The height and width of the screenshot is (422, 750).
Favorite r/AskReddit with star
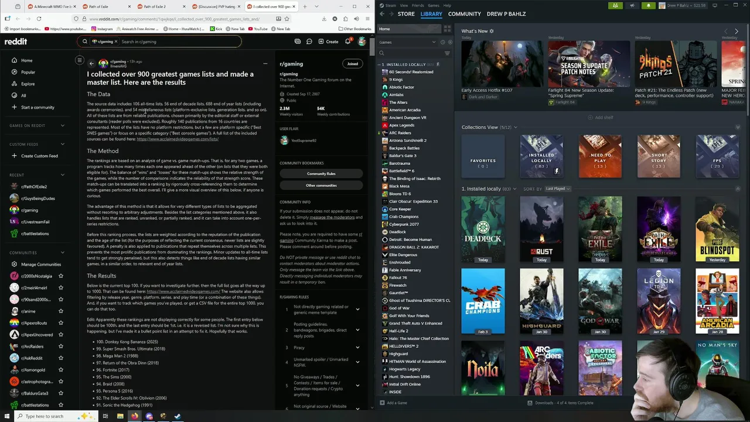pos(60,358)
